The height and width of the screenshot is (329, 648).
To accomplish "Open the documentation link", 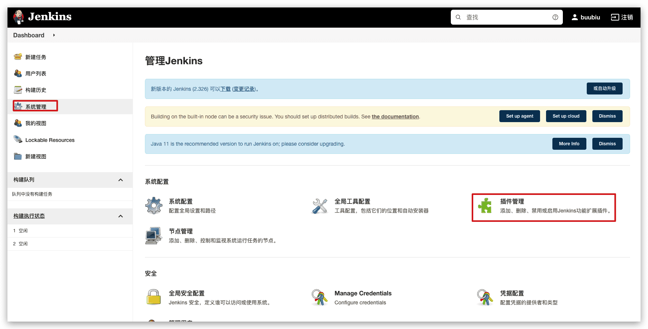I will point(395,117).
